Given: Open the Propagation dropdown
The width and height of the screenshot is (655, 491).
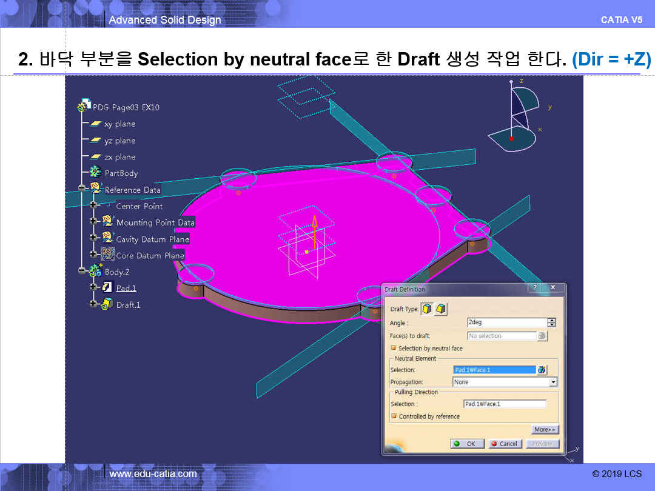Looking at the screenshot, I should tap(553, 382).
